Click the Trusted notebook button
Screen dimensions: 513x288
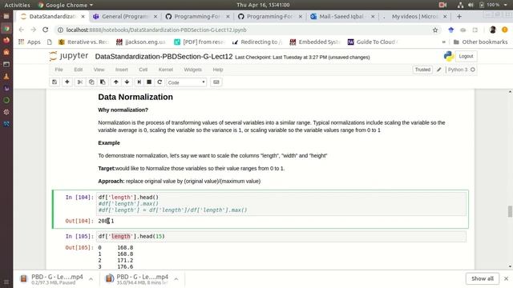point(422,70)
